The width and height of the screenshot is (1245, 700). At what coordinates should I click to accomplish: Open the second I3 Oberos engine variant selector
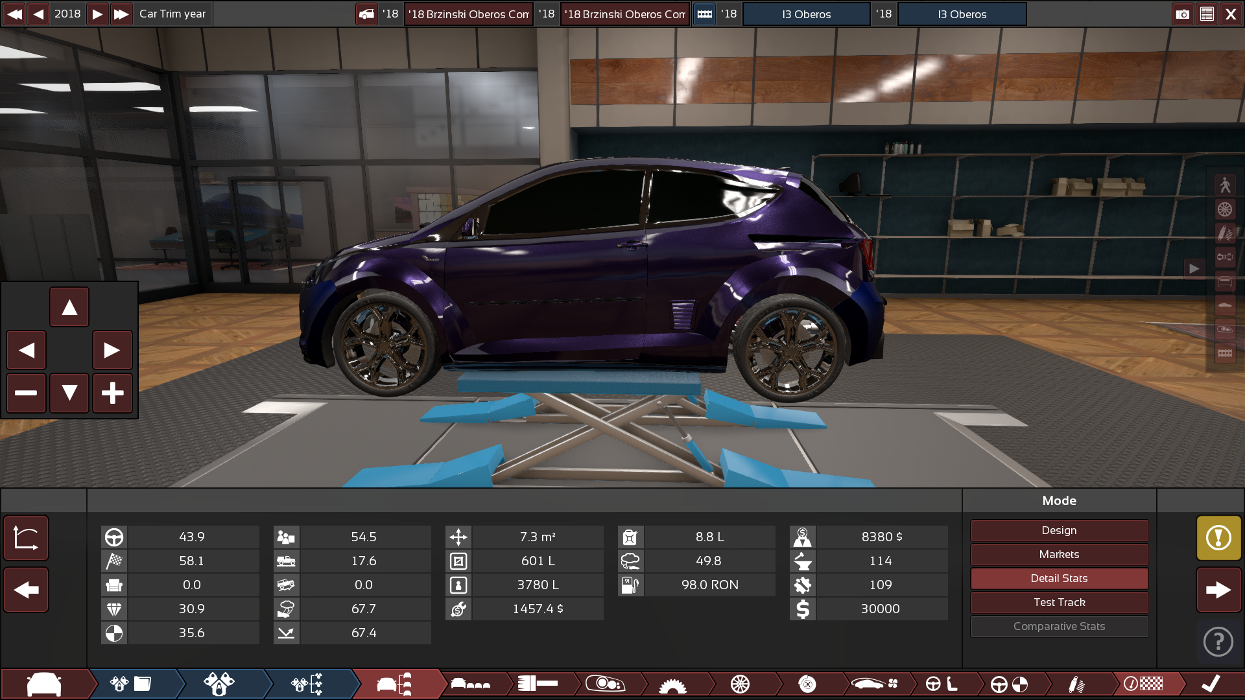coord(962,14)
